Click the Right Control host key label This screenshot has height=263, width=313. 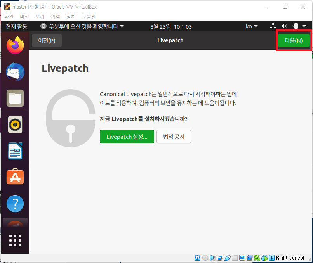pyautogui.click(x=290, y=258)
